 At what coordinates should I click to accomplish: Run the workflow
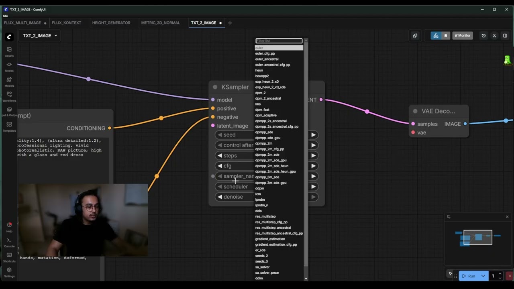[x=469, y=276]
